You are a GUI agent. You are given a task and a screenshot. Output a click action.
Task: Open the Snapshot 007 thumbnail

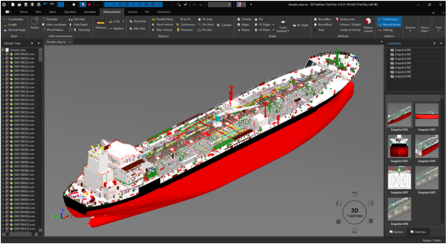(x=399, y=177)
